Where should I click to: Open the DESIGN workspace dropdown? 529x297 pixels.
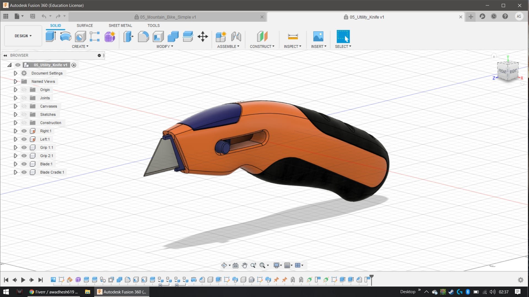23,36
